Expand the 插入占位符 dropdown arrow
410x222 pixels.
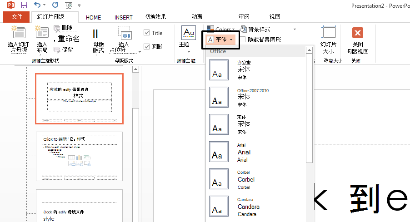click(140, 52)
